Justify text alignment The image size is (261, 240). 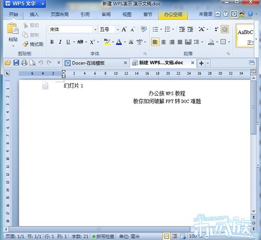point(180,42)
